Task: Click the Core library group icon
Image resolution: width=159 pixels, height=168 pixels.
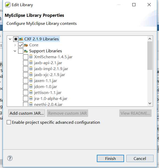Action: (26, 45)
